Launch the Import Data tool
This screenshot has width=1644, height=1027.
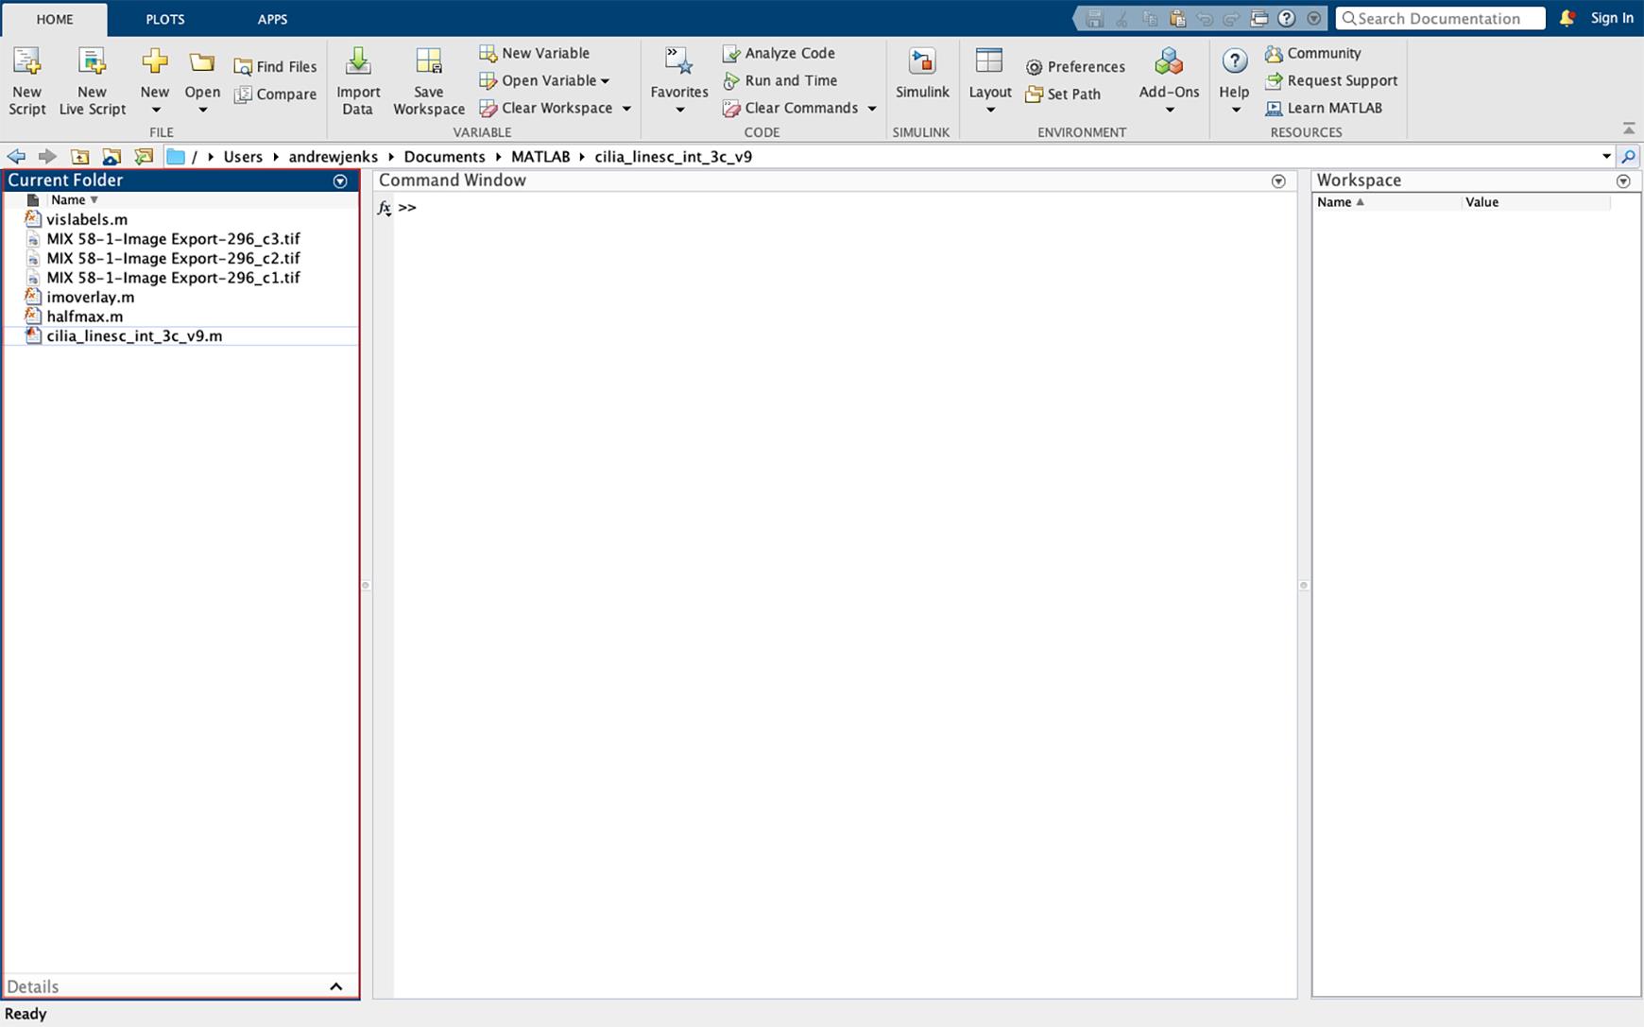358,82
